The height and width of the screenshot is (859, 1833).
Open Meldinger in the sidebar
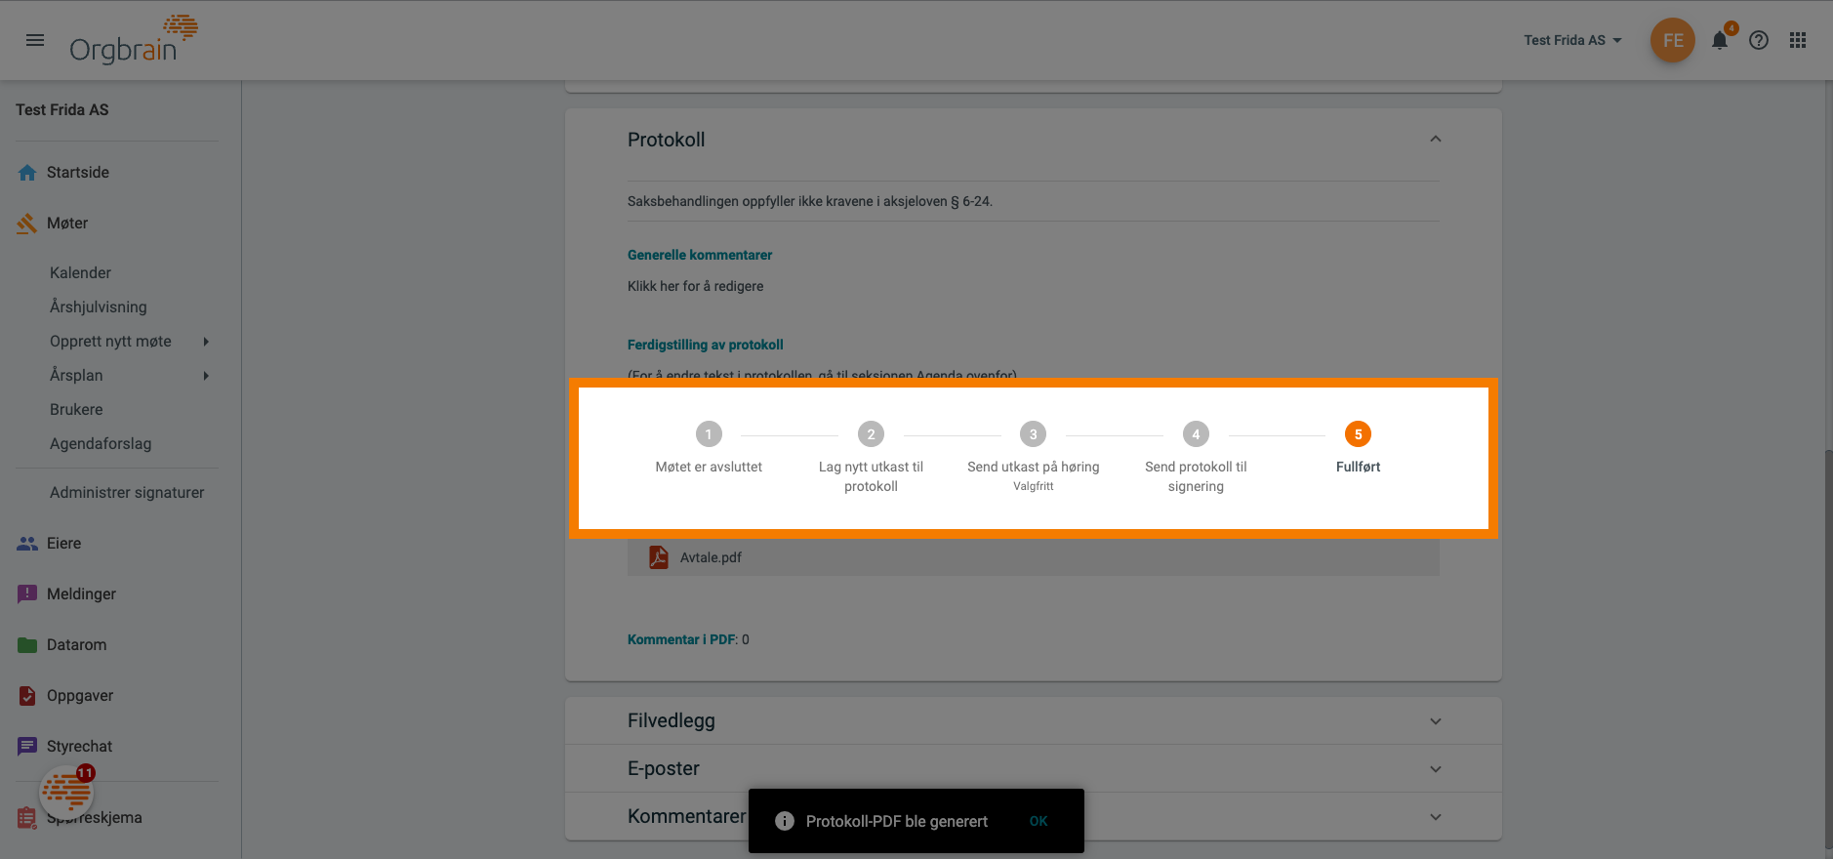click(81, 594)
